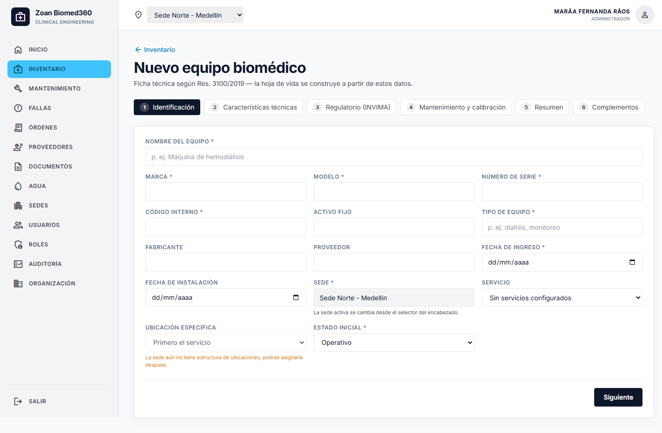Click the Órdenes receipt icon
Viewport: 662px width, 433px height.
(18, 128)
